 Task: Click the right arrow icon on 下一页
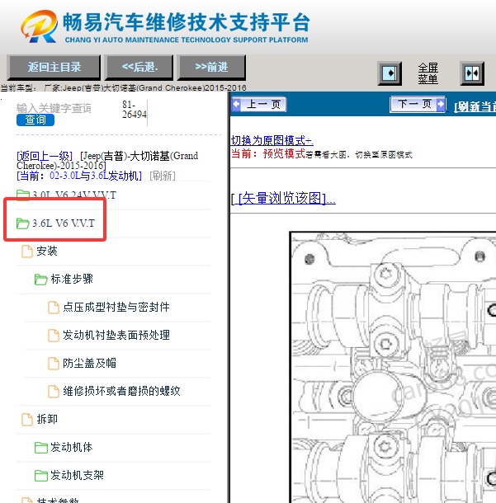(441, 104)
